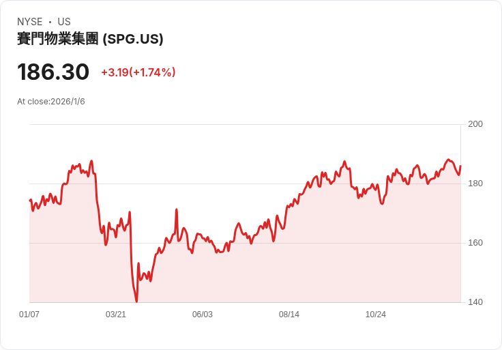Select the 08/14 date on x-axis
502x350 pixels.
coord(289,315)
